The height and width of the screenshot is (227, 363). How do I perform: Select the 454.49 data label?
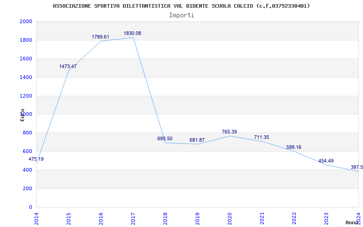(x=326, y=161)
